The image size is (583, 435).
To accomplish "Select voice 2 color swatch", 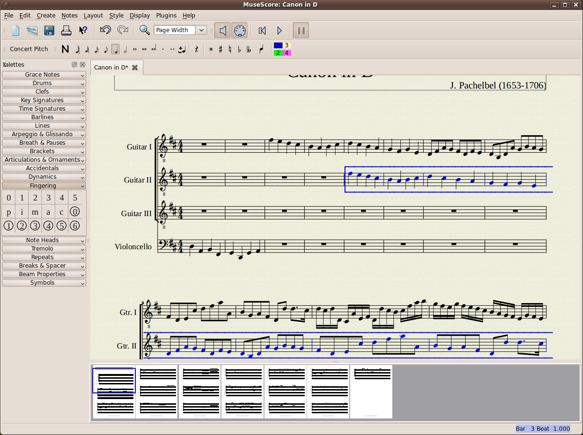I will coord(278,52).
